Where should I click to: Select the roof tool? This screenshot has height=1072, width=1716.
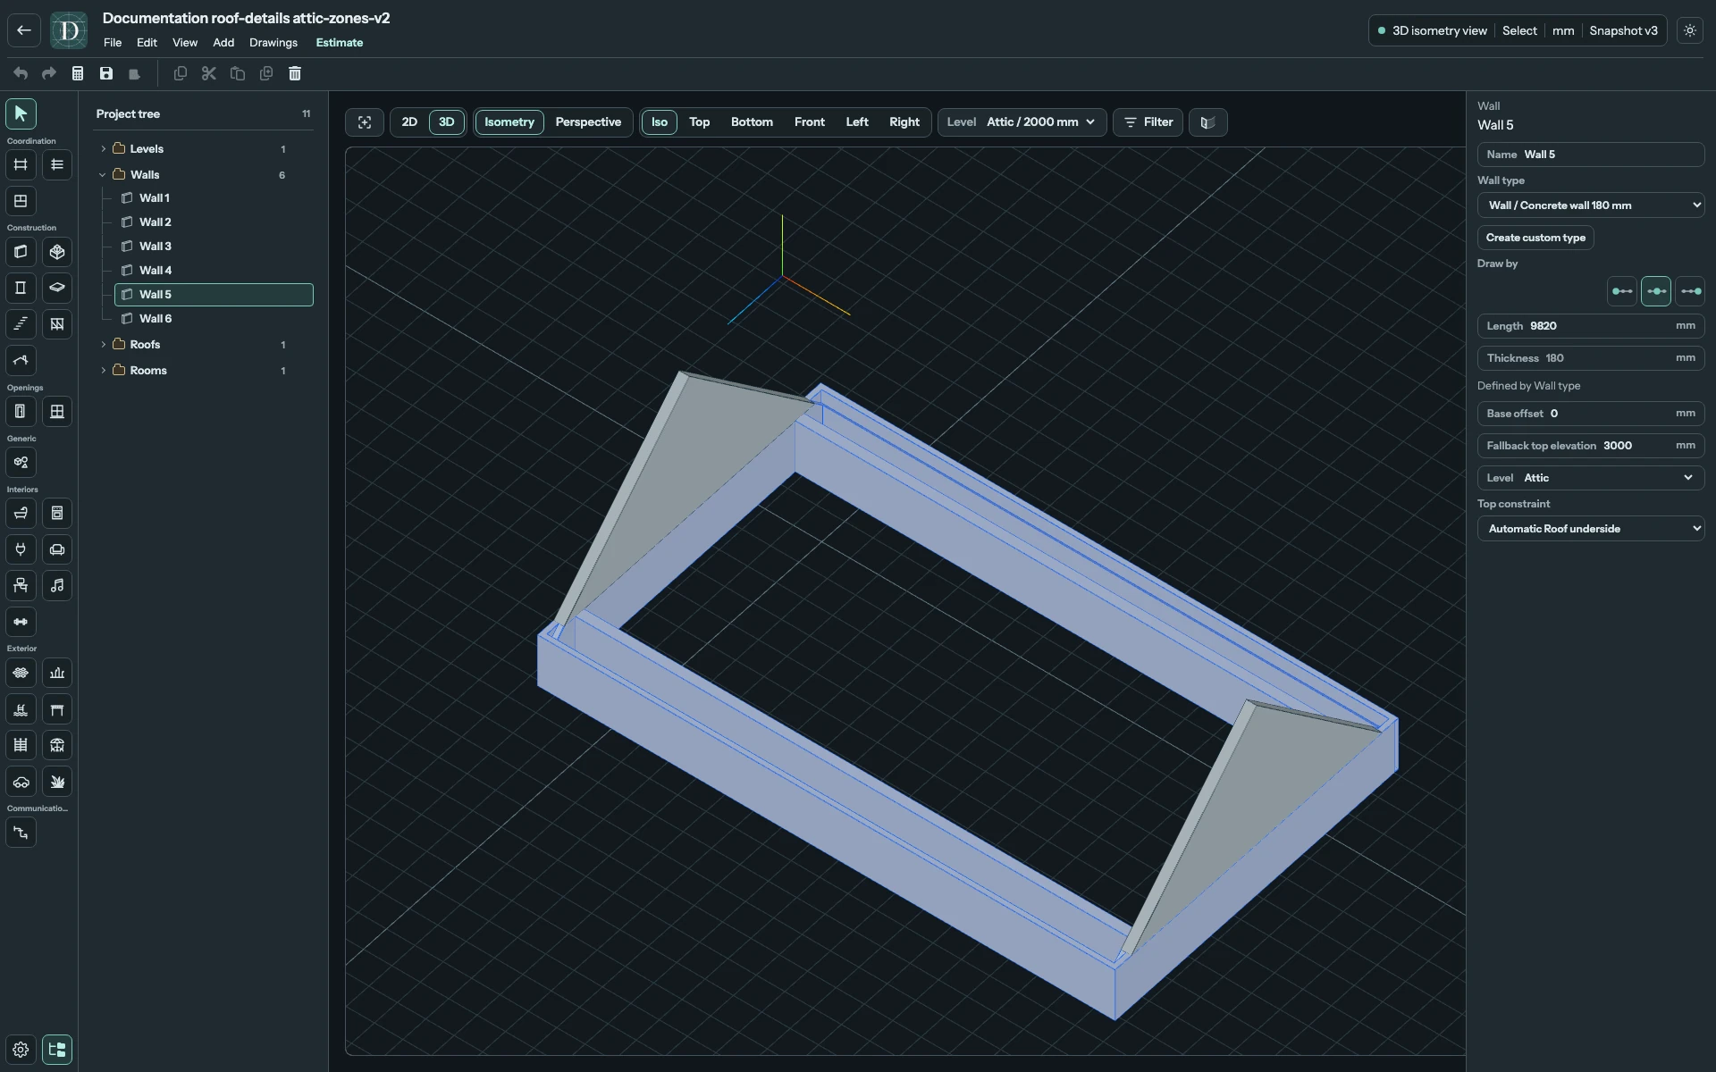click(x=21, y=361)
